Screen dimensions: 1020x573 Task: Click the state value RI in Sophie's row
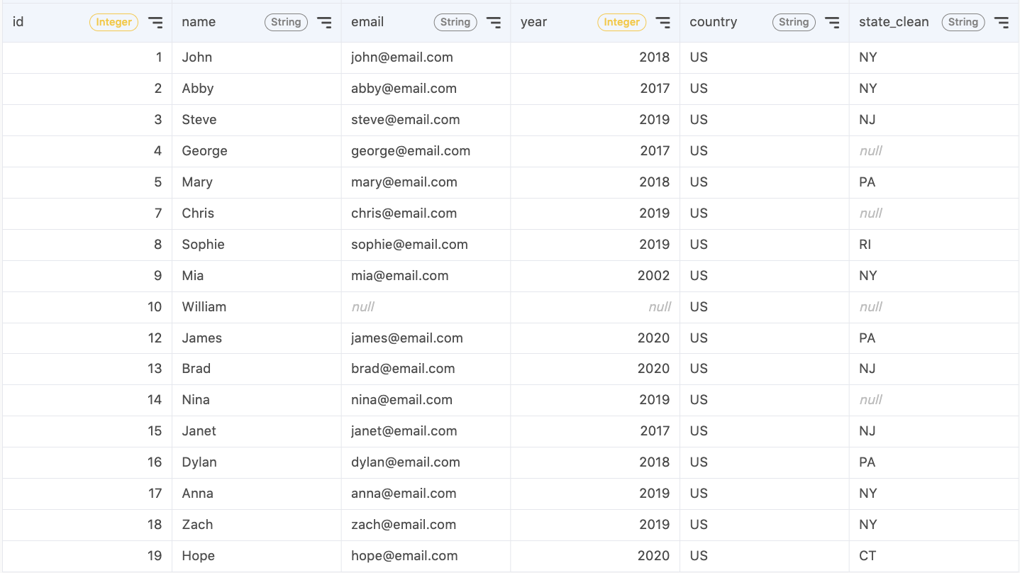click(865, 245)
